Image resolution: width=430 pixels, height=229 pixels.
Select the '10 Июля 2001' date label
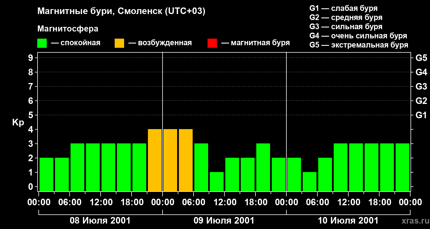(348, 221)
